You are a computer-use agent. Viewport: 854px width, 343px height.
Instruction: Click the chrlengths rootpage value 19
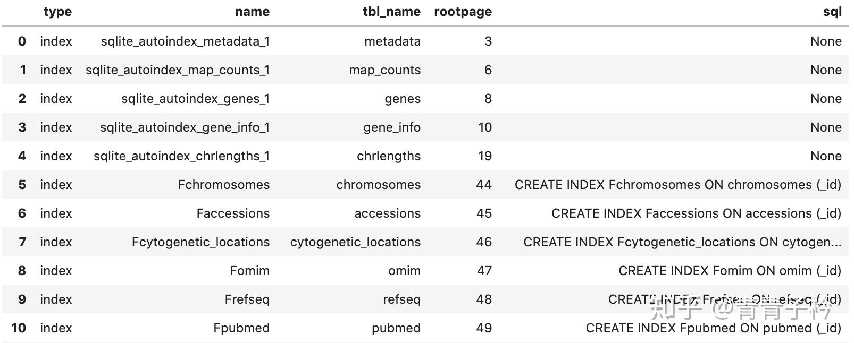pos(484,156)
